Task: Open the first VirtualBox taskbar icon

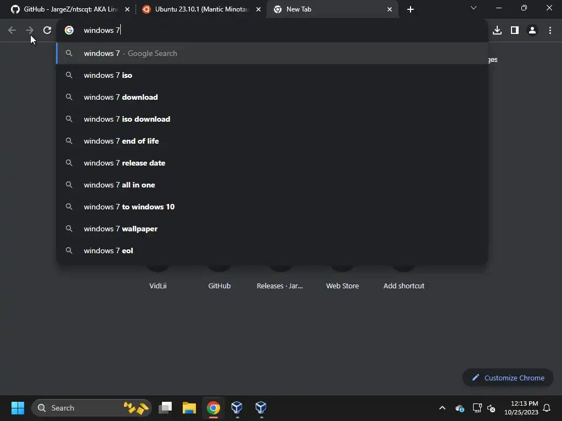Action: click(x=237, y=408)
